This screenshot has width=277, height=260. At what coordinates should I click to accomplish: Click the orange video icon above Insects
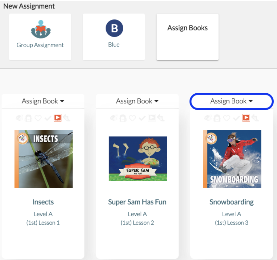(x=58, y=118)
